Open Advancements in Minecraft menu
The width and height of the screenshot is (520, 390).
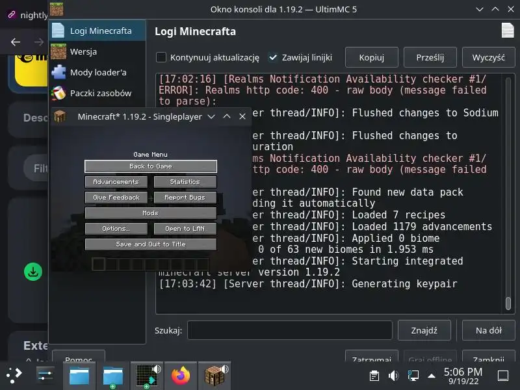click(x=116, y=182)
